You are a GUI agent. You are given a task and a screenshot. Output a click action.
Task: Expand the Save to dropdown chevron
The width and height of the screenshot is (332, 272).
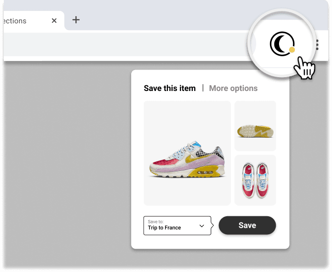[202, 226]
